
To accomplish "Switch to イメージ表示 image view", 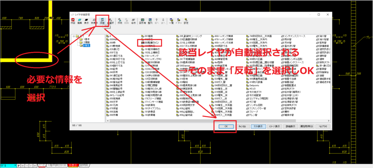I will [x=274, y=126].
